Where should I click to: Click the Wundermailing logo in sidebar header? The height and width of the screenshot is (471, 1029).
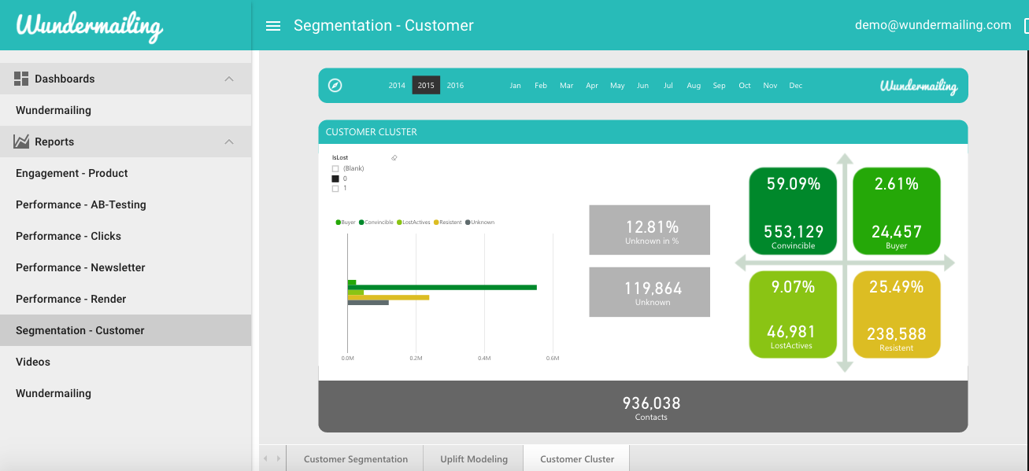pyautogui.click(x=90, y=26)
